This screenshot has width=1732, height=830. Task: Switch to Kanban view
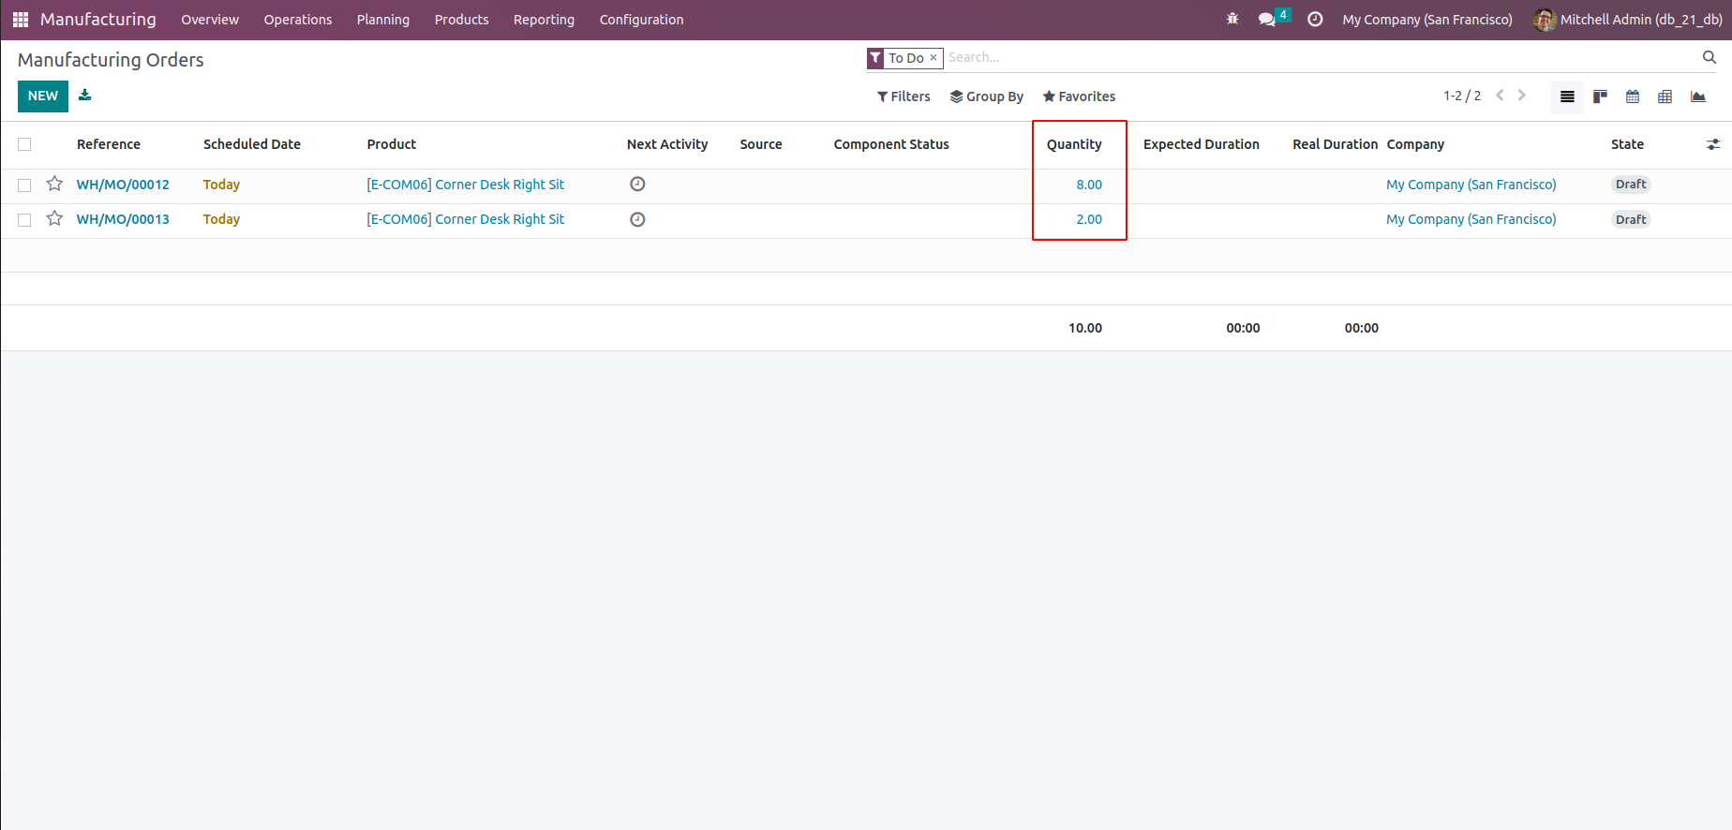click(x=1600, y=96)
